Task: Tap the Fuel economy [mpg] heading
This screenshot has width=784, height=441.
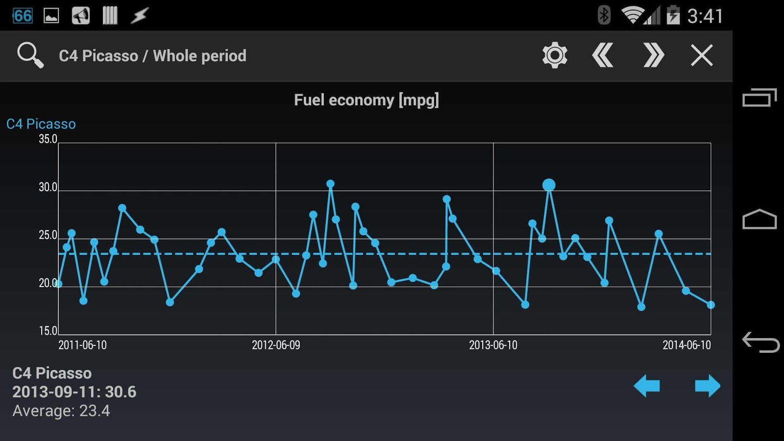Action: click(366, 100)
